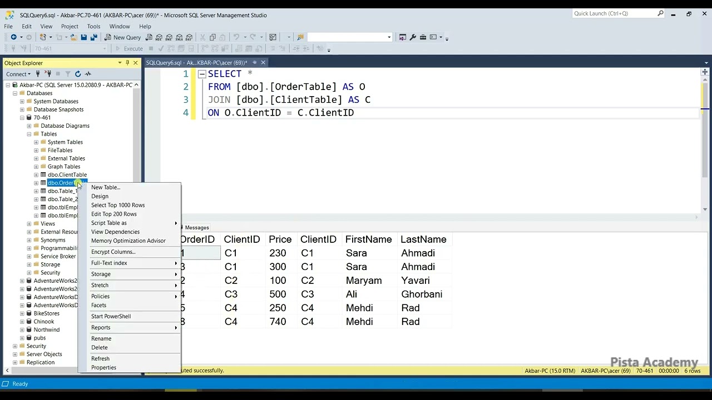
Task: Click the Activity Monitor icon in Object Explorer
Action: pyautogui.click(x=88, y=74)
